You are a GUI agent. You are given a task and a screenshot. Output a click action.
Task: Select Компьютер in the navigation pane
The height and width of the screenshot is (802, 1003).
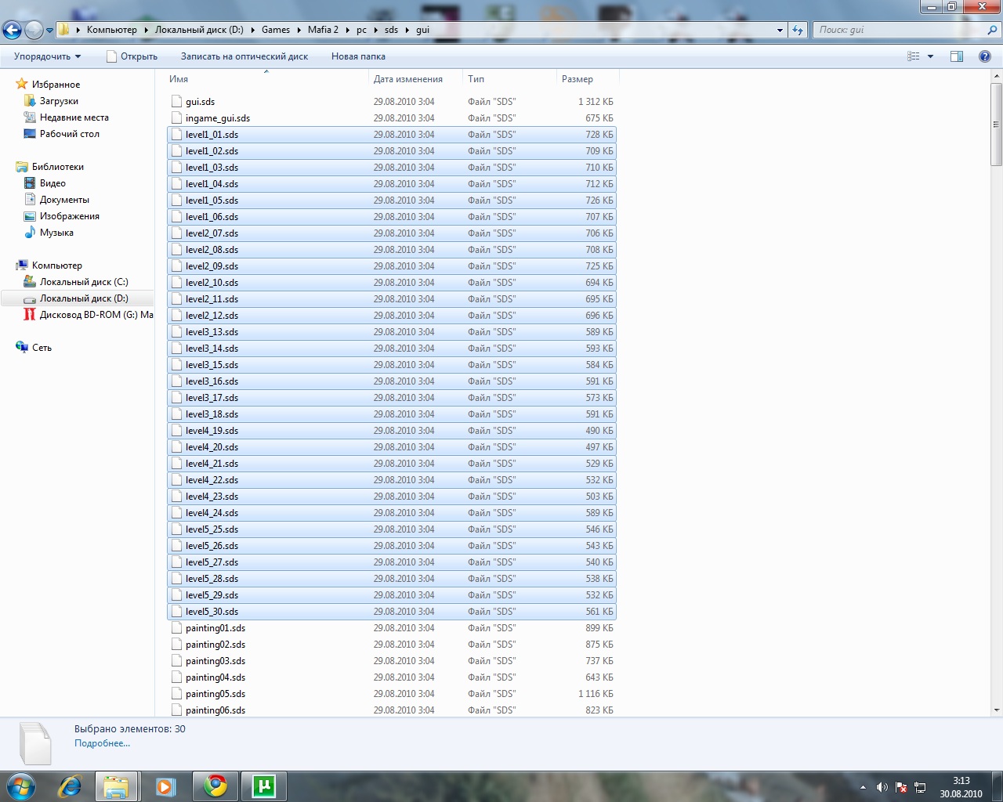pyautogui.click(x=56, y=266)
